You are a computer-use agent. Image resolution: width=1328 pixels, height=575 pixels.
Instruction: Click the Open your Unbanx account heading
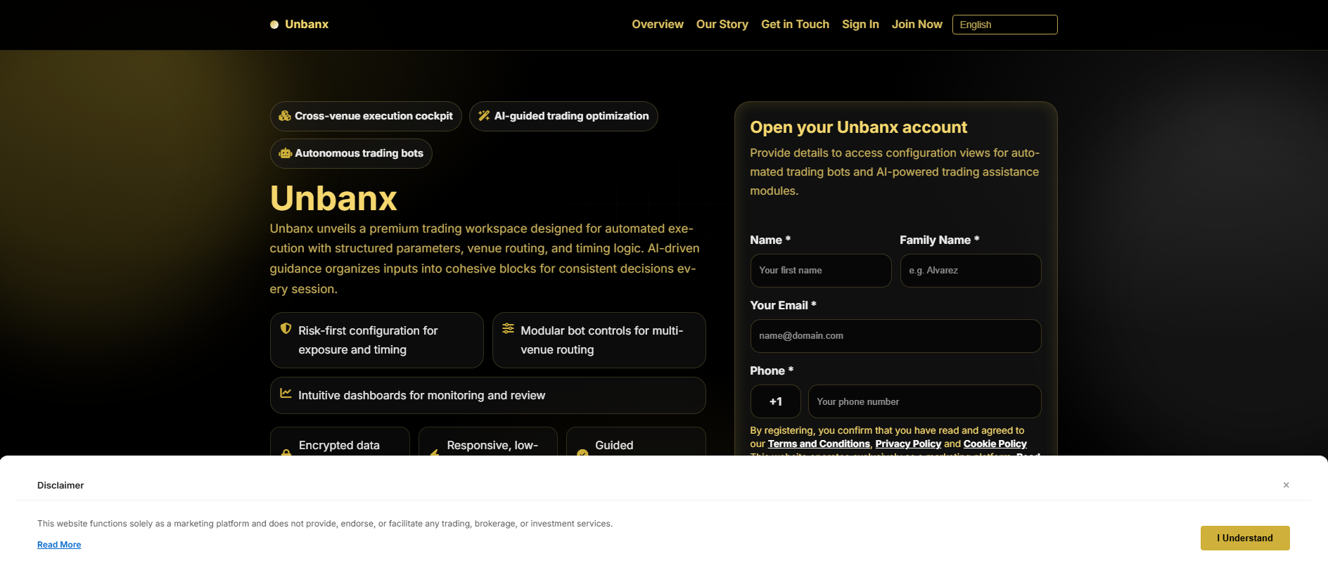click(858, 127)
